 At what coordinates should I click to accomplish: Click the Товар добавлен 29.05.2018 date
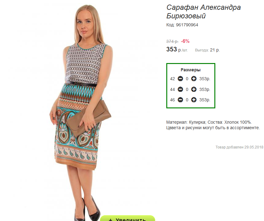tap(239, 147)
